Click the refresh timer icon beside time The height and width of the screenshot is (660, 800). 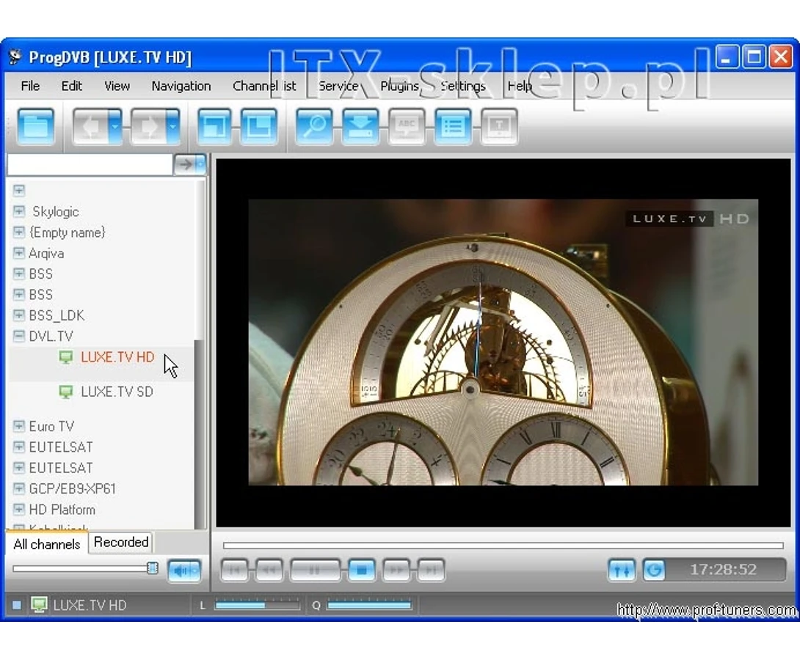click(655, 570)
